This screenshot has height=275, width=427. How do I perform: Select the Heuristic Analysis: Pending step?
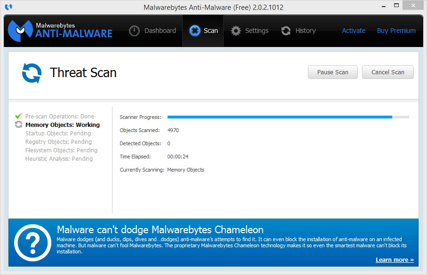59,158
